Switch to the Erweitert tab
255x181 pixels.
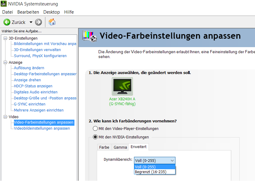[139, 147]
